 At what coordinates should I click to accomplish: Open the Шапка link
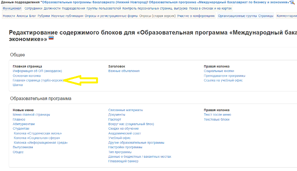coord(17,85)
